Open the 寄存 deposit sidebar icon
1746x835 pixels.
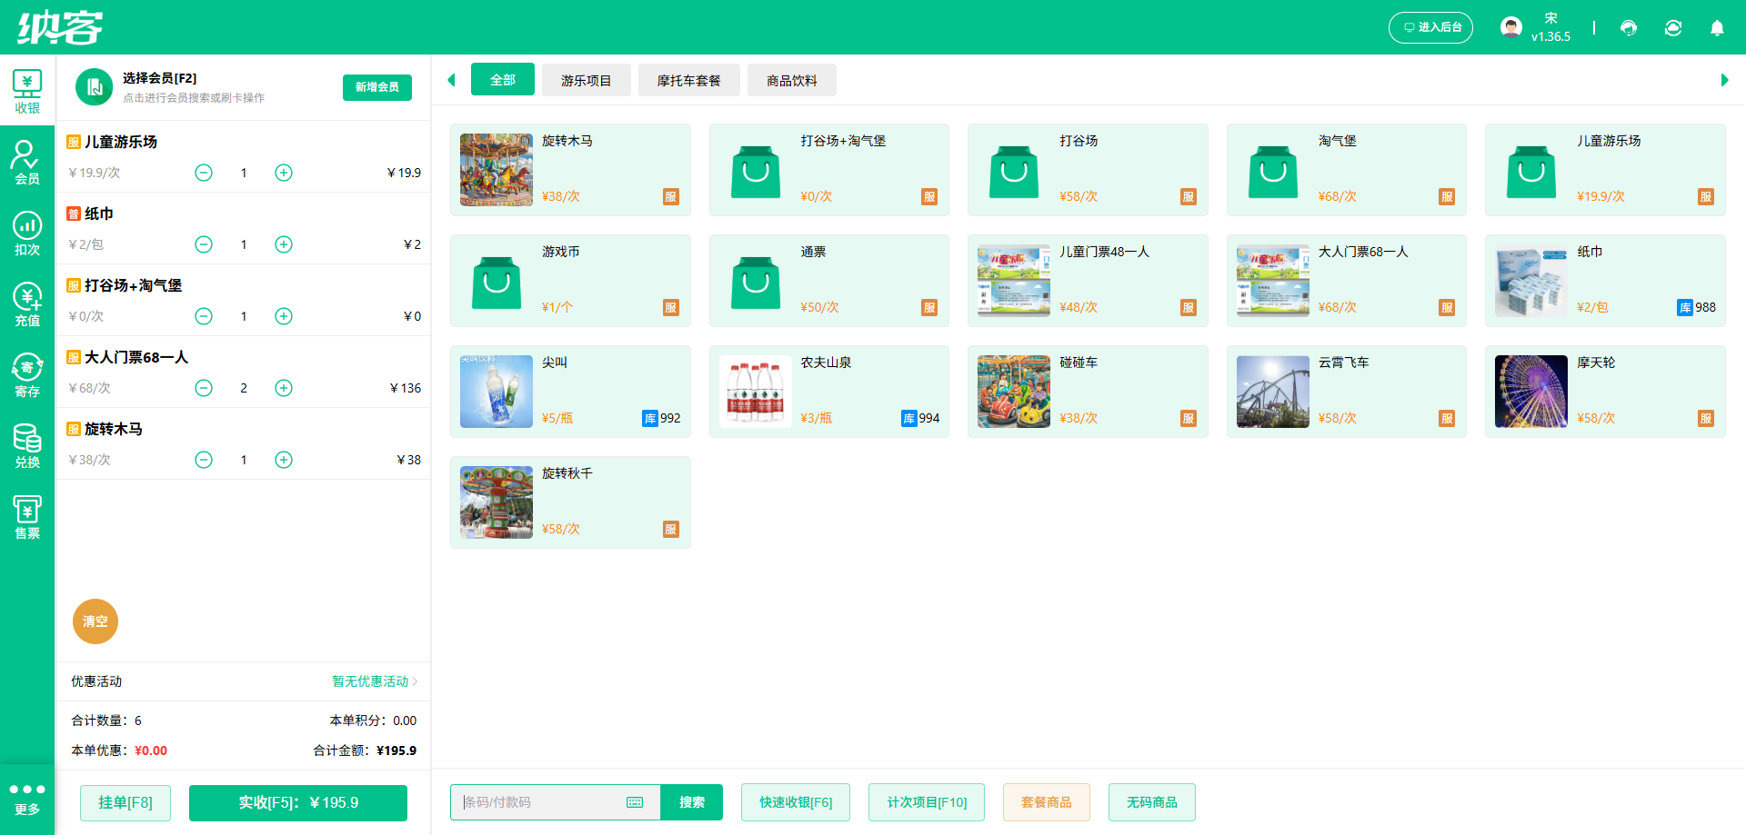click(x=27, y=375)
